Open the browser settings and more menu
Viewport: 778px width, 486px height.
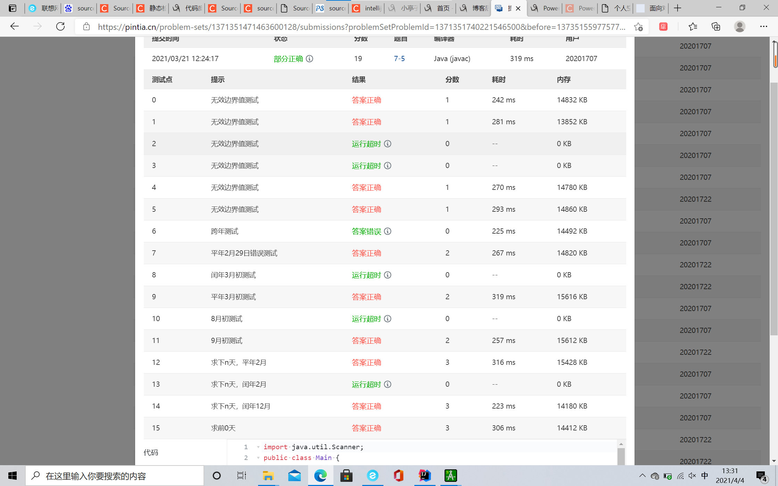click(x=763, y=26)
